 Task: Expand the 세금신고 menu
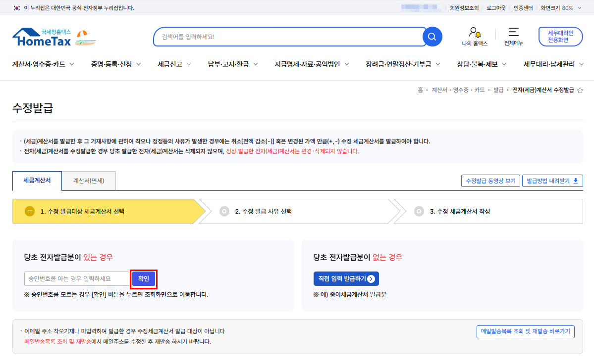point(174,64)
